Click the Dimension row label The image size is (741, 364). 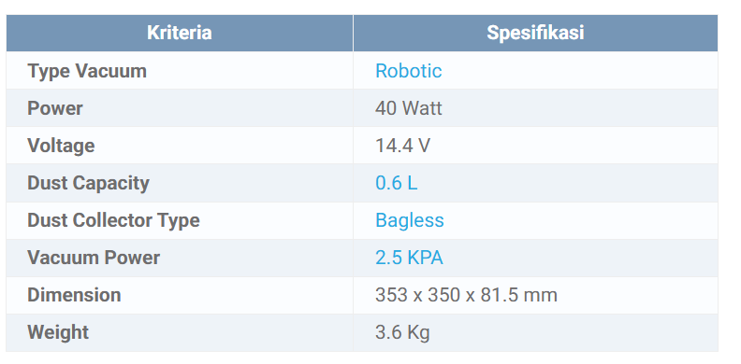point(74,295)
